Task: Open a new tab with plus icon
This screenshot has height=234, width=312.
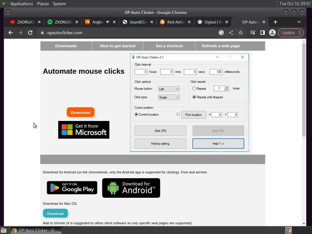Action: click(x=275, y=22)
